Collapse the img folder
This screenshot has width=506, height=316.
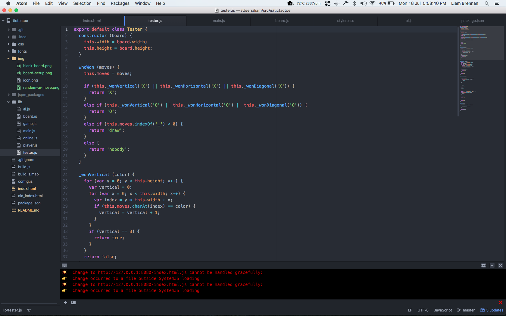coord(21,59)
